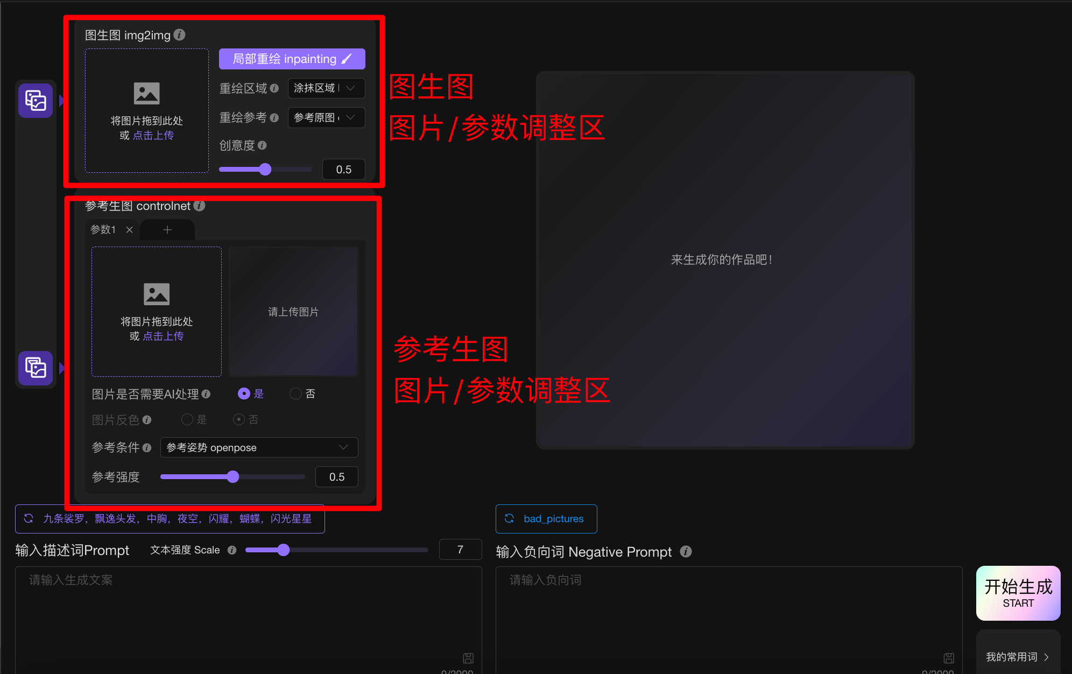Open the controlnet panel icon in lower sidebar
Screen dimensions: 1072x674
coord(35,368)
